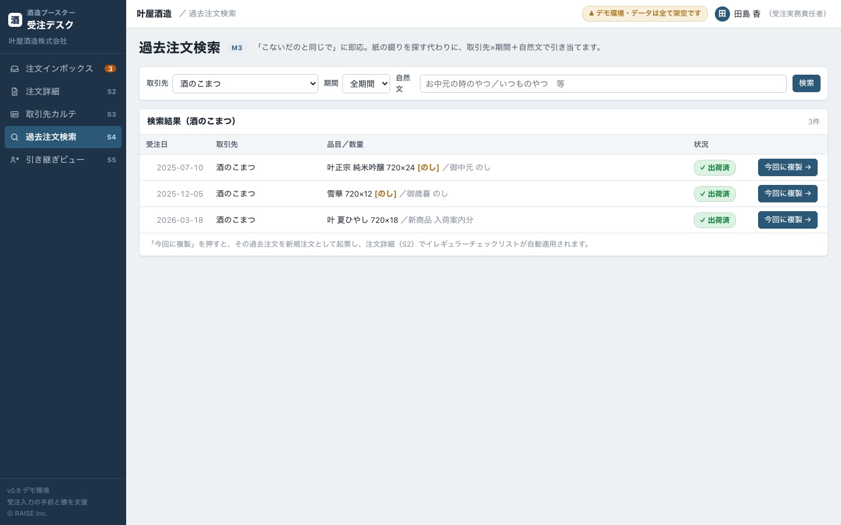Viewport: 841px width, 525px height.
Task: Click item 叶正宗 純米吟醸 720×24
Action: [x=371, y=168]
